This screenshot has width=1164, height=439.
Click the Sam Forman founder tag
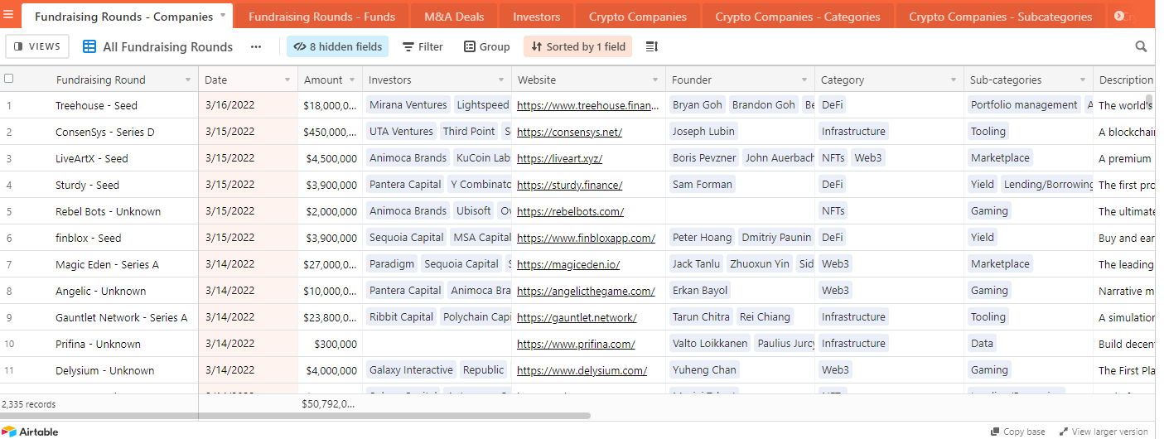703,185
